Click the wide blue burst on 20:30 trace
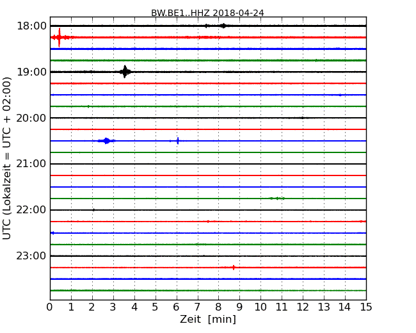 coord(106,141)
